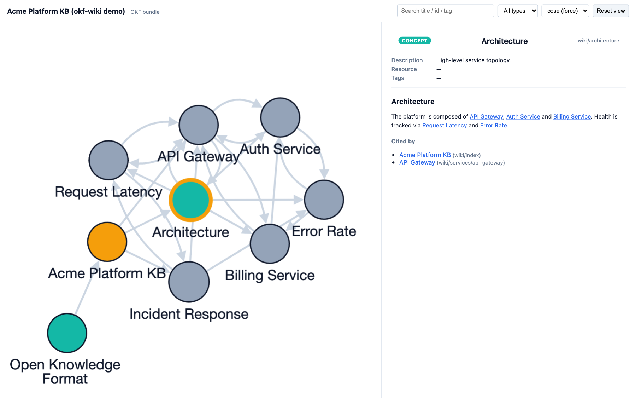
Task: Click the Open Knowledge Format node
Action: coord(67,333)
